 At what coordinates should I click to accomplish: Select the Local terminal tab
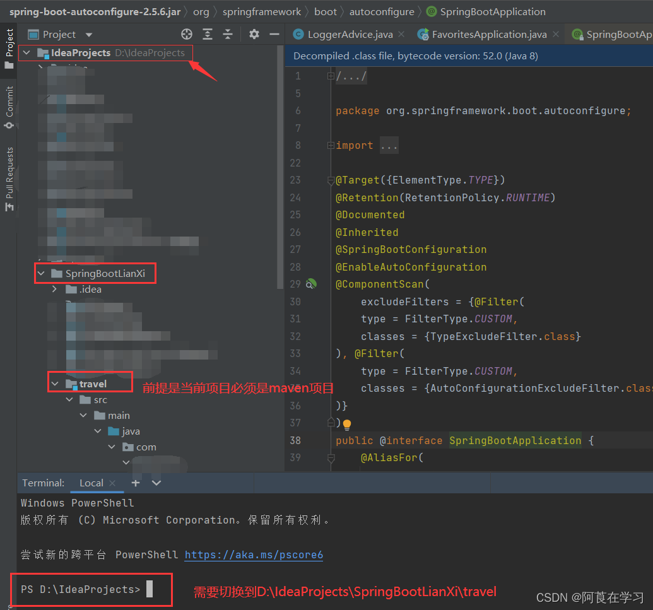91,483
